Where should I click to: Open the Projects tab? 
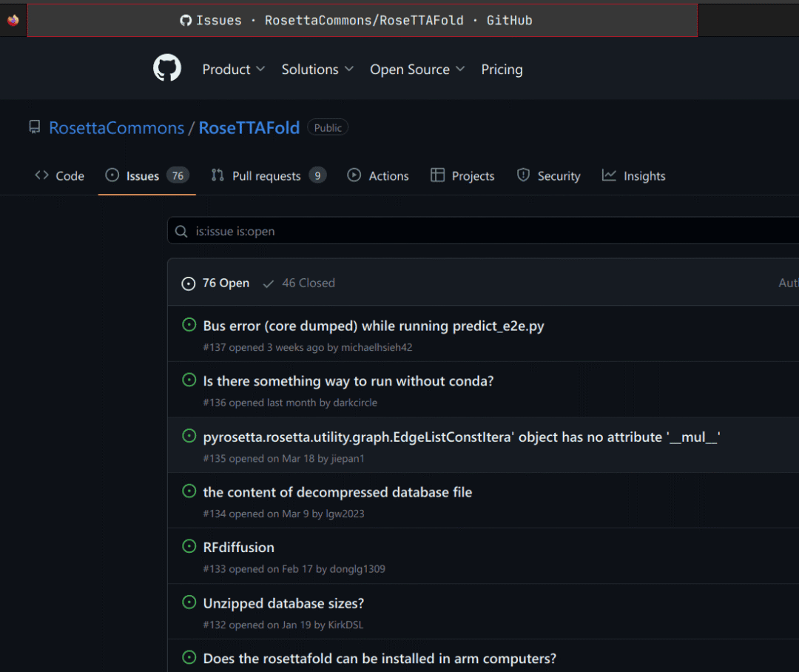462,176
